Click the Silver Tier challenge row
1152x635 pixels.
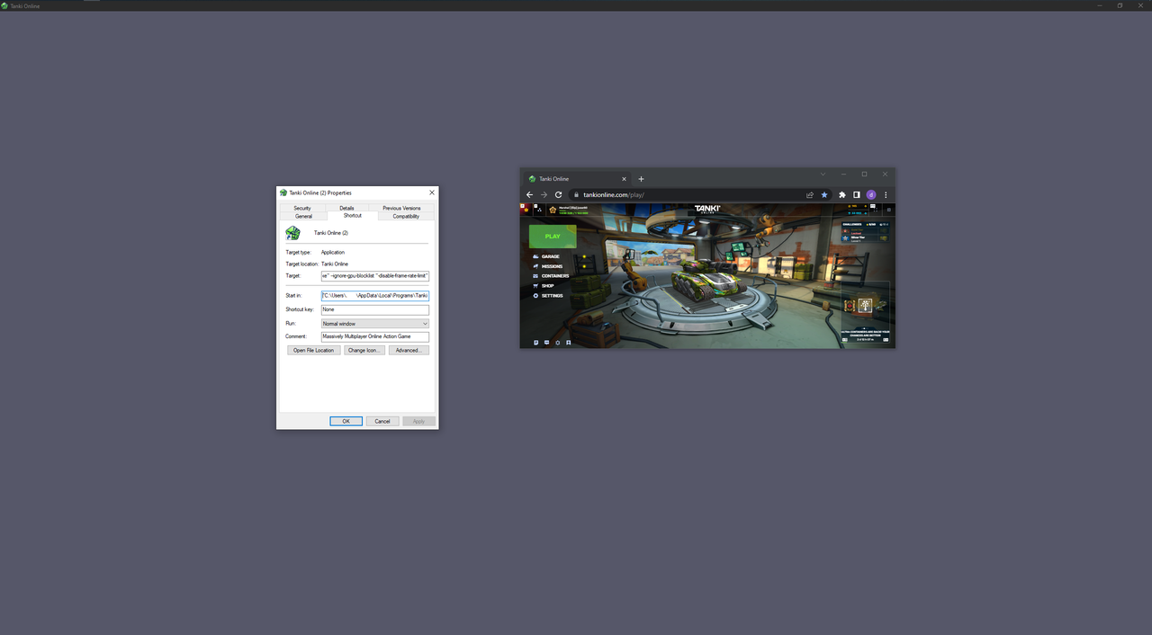pos(866,238)
